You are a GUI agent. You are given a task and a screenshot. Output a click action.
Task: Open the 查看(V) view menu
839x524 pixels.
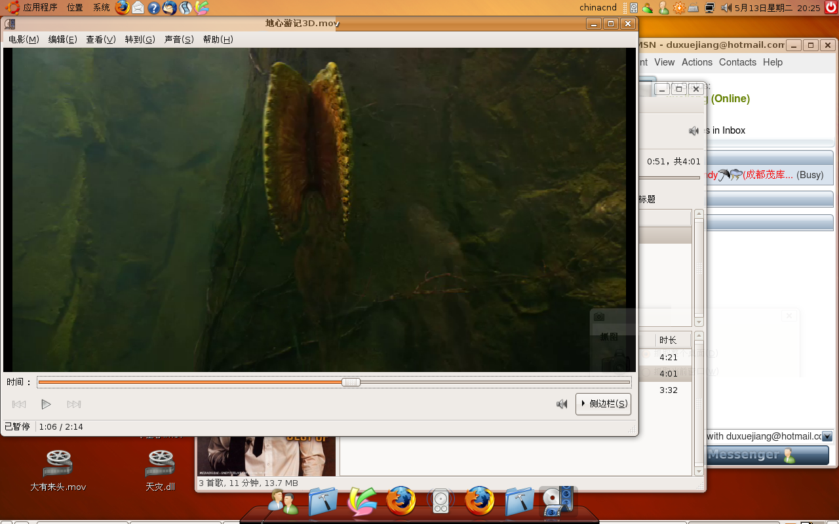click(101, 39)
